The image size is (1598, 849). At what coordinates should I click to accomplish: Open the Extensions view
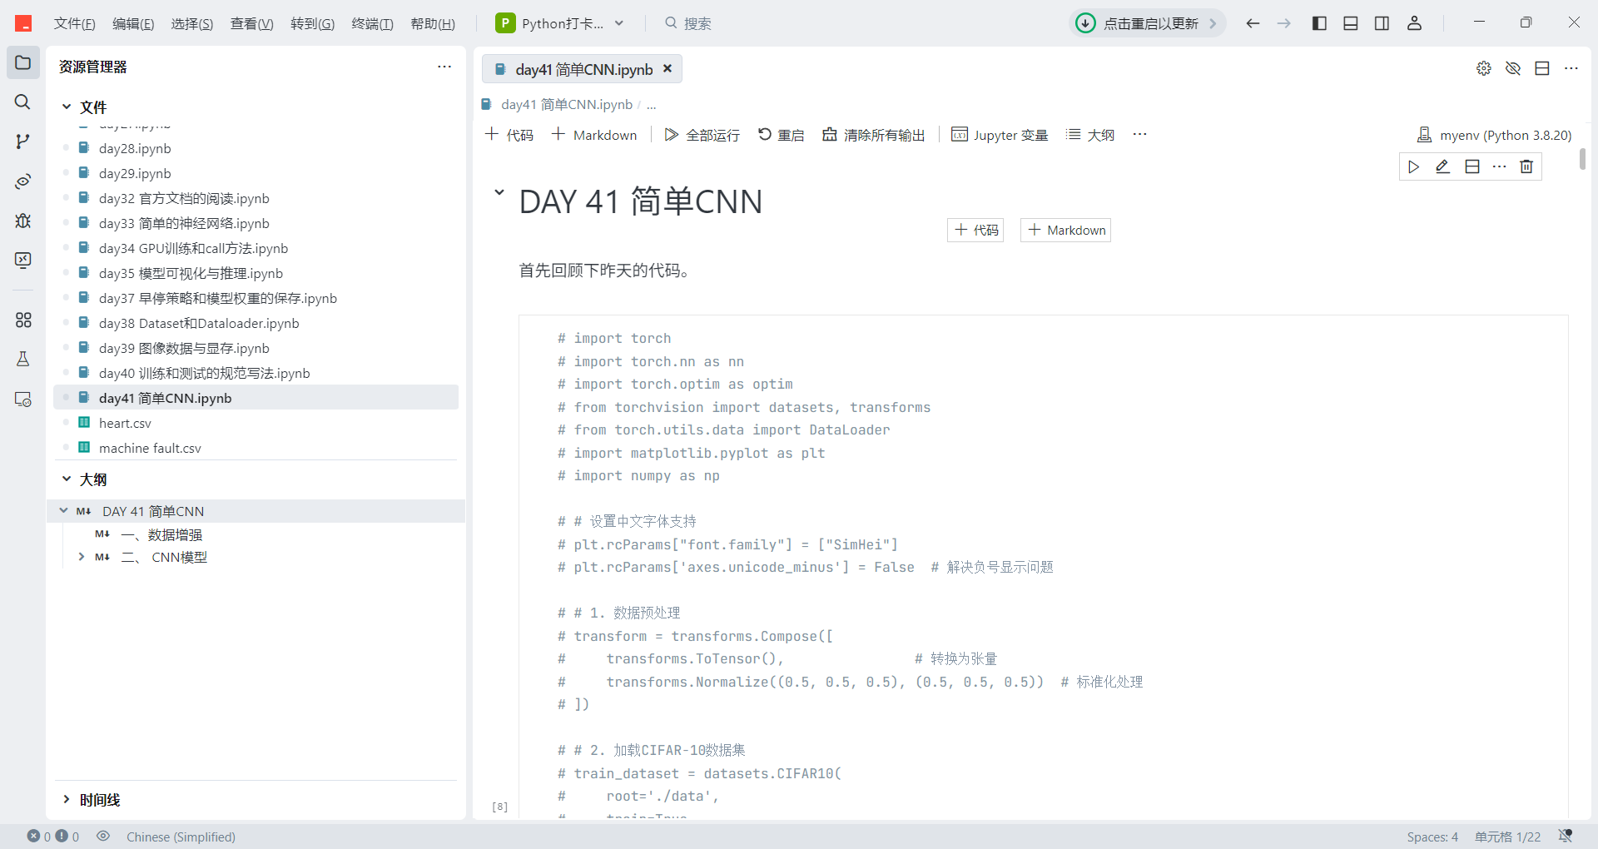point(22,320)
